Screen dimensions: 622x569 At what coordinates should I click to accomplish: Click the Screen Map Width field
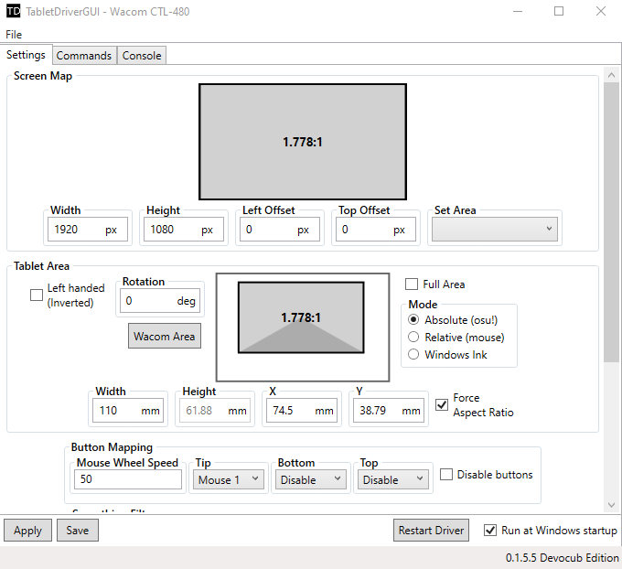point(88,230)
